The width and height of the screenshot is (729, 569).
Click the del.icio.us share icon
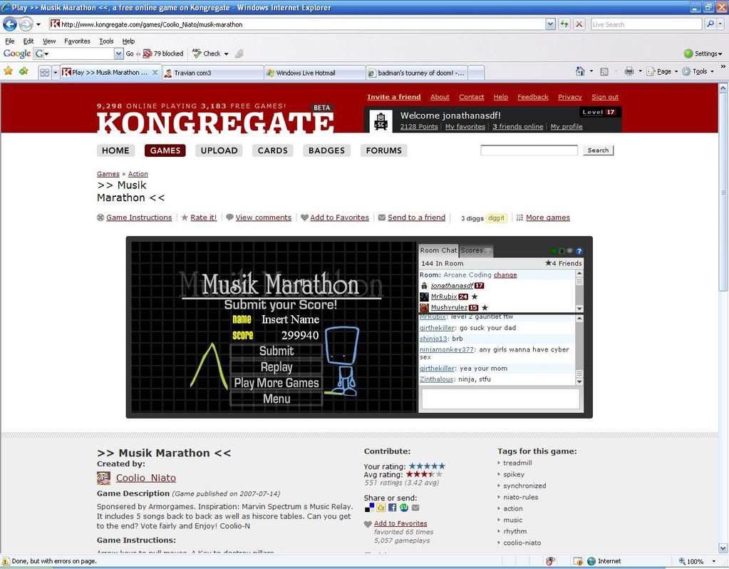click(x=369, y=508)
